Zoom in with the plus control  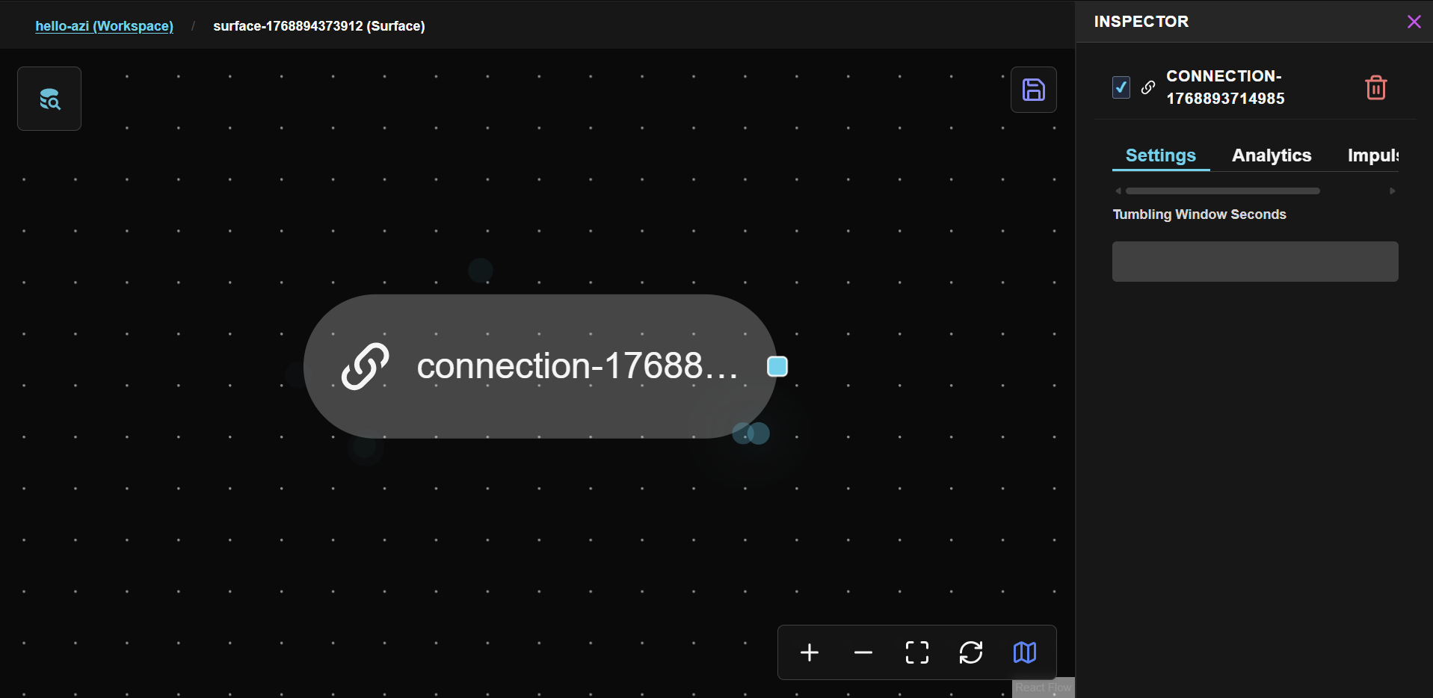(810, 652)
